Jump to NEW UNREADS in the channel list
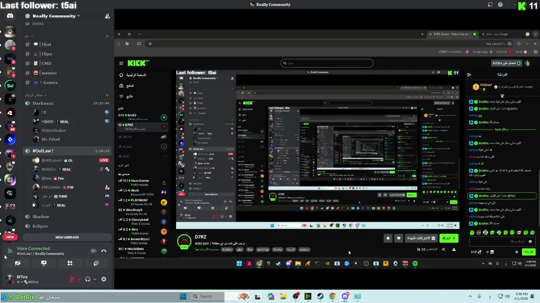 pos(67,237)
